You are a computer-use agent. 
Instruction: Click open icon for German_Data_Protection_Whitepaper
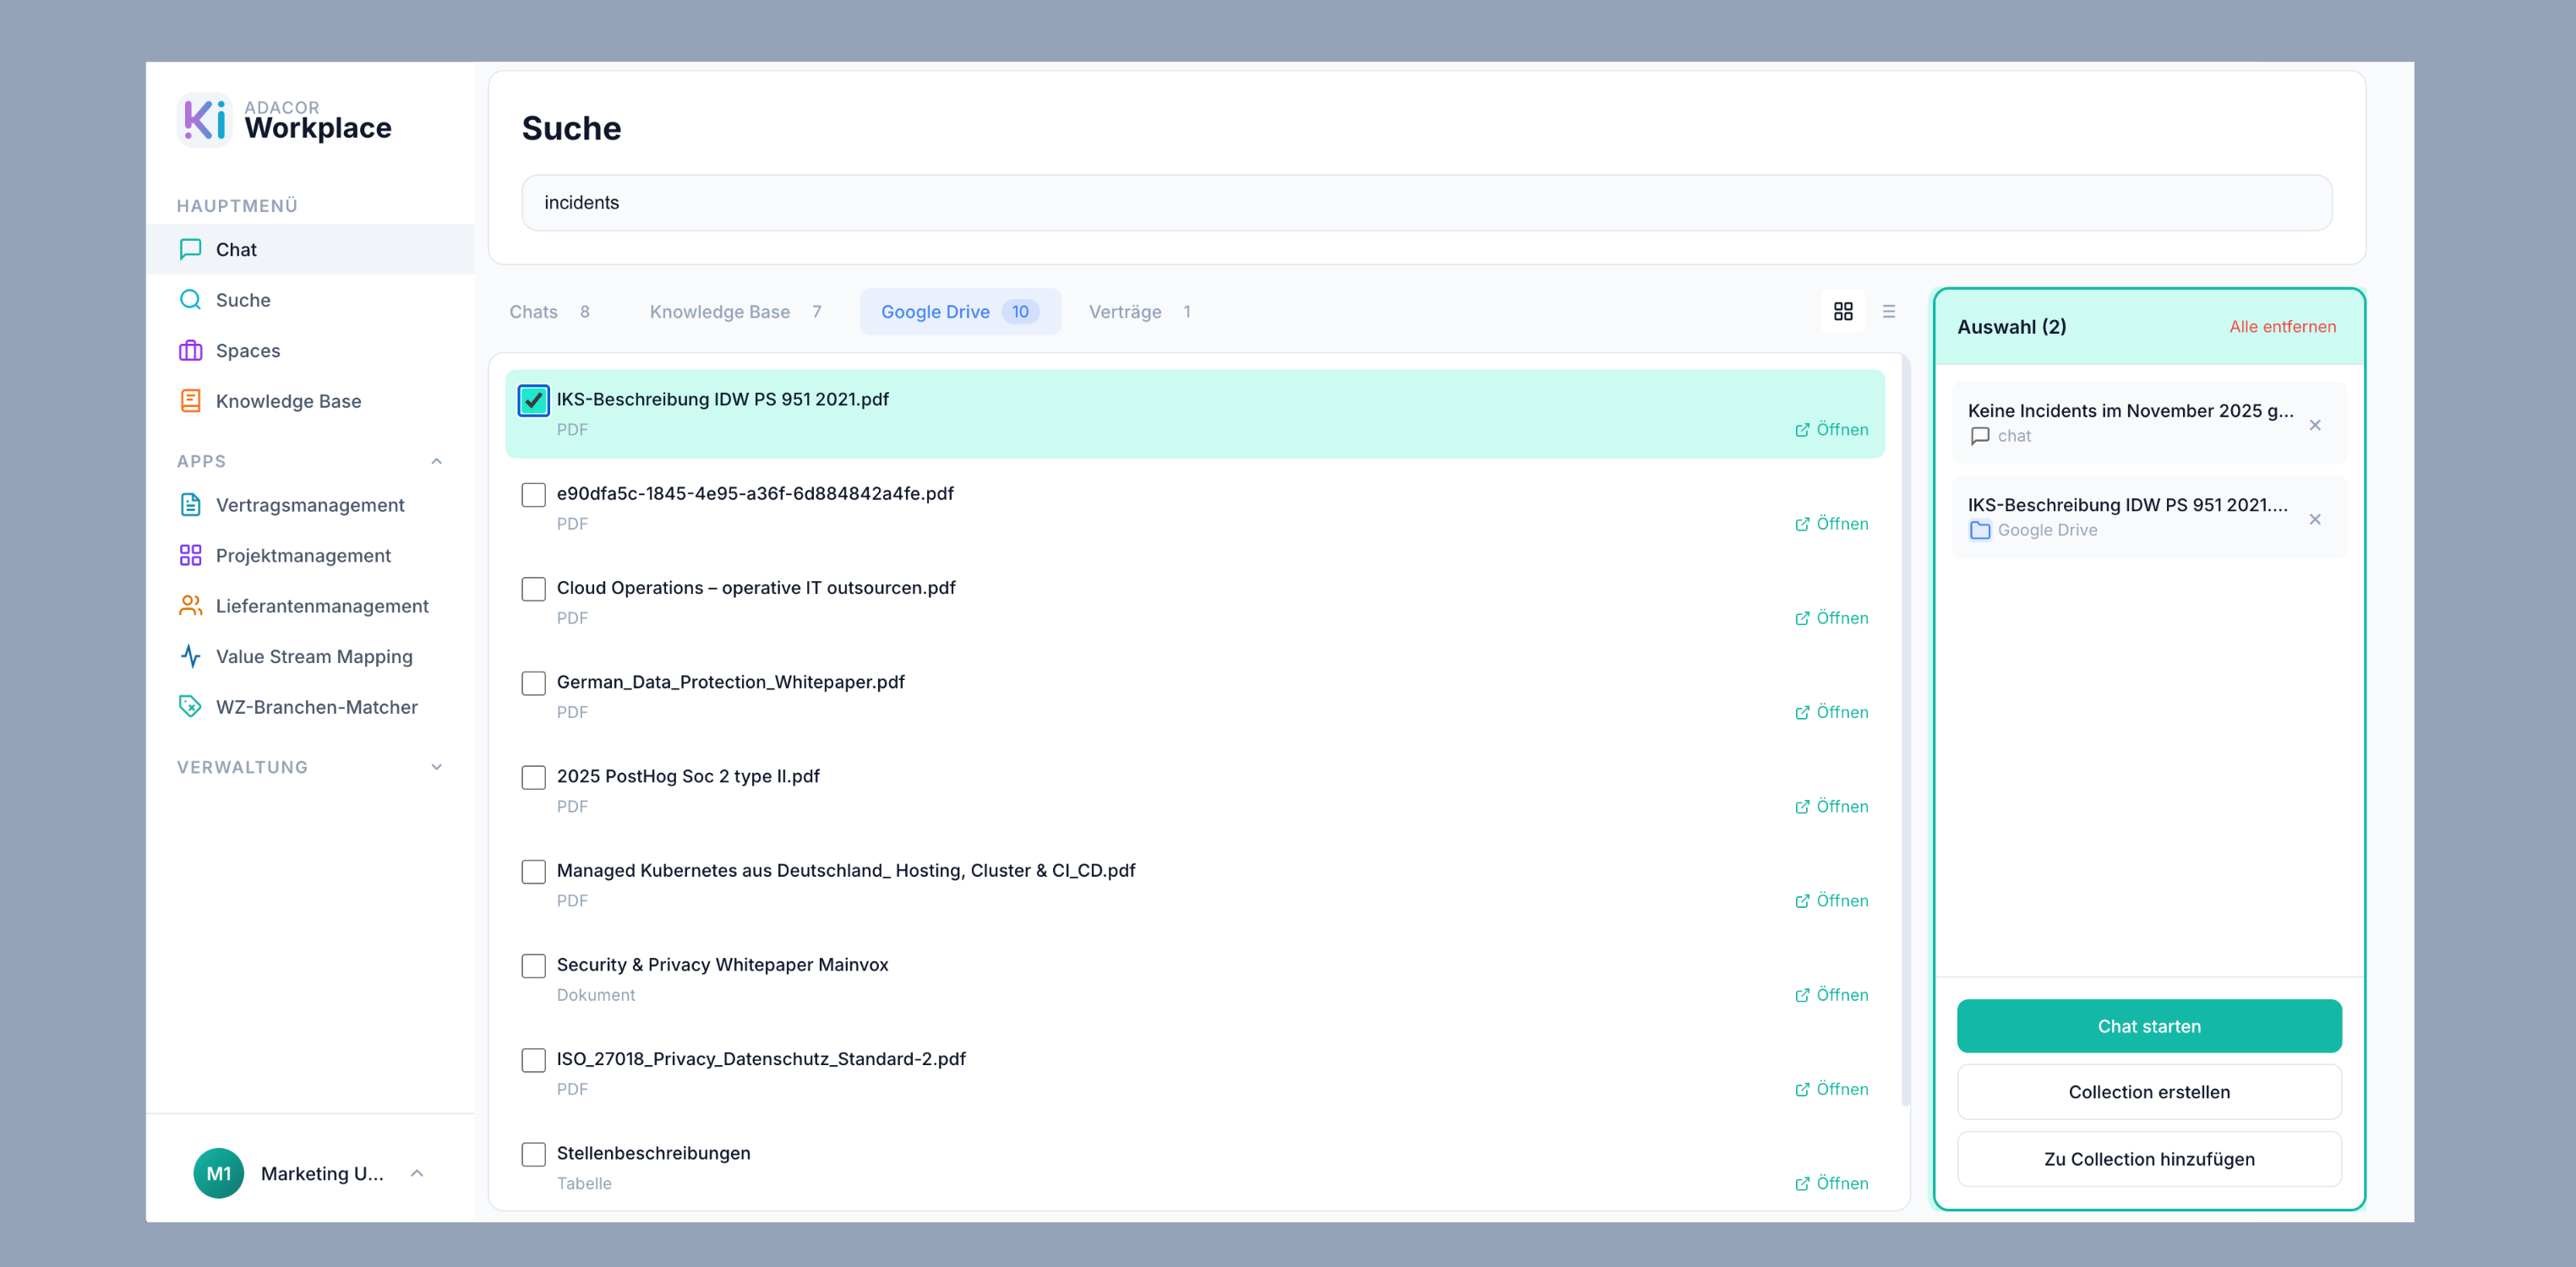pos(1802,712)
